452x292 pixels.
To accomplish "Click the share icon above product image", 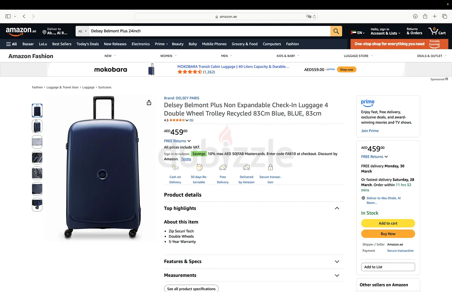I will point(149,103).
